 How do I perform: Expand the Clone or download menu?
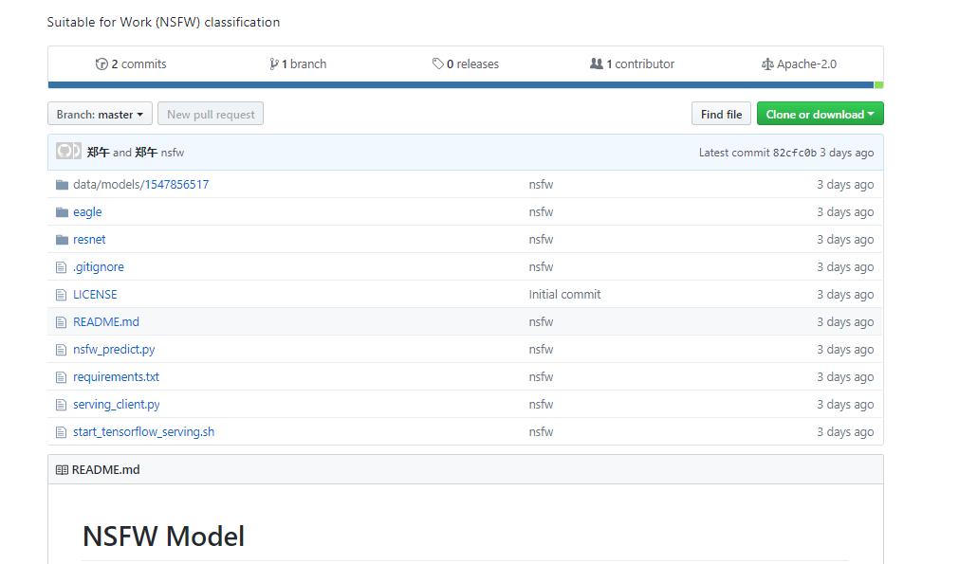pos(821,114)
